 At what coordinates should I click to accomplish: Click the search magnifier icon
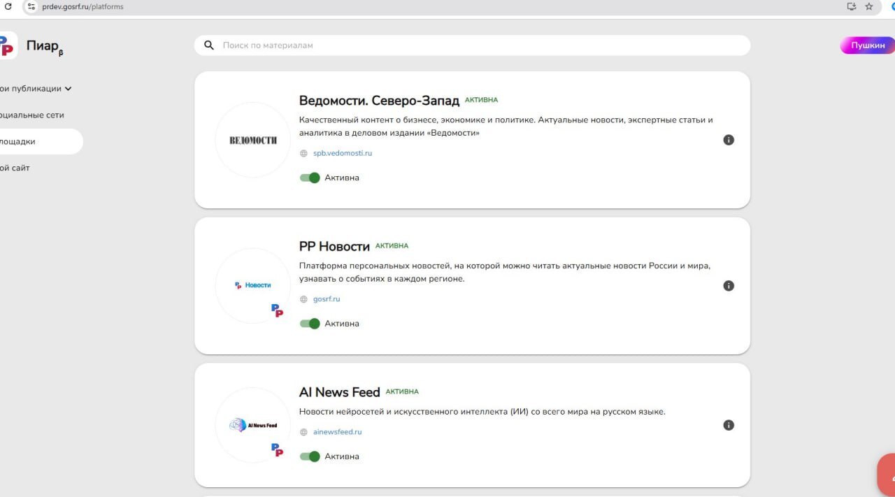(209, 45)
